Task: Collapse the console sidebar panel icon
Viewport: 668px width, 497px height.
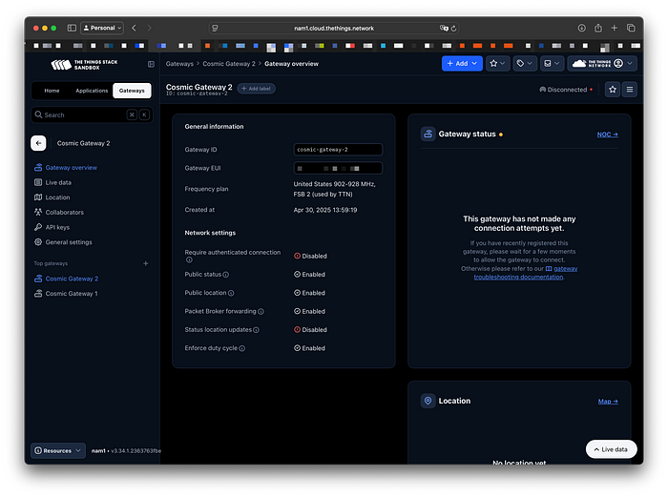Action: coord(151,64)
